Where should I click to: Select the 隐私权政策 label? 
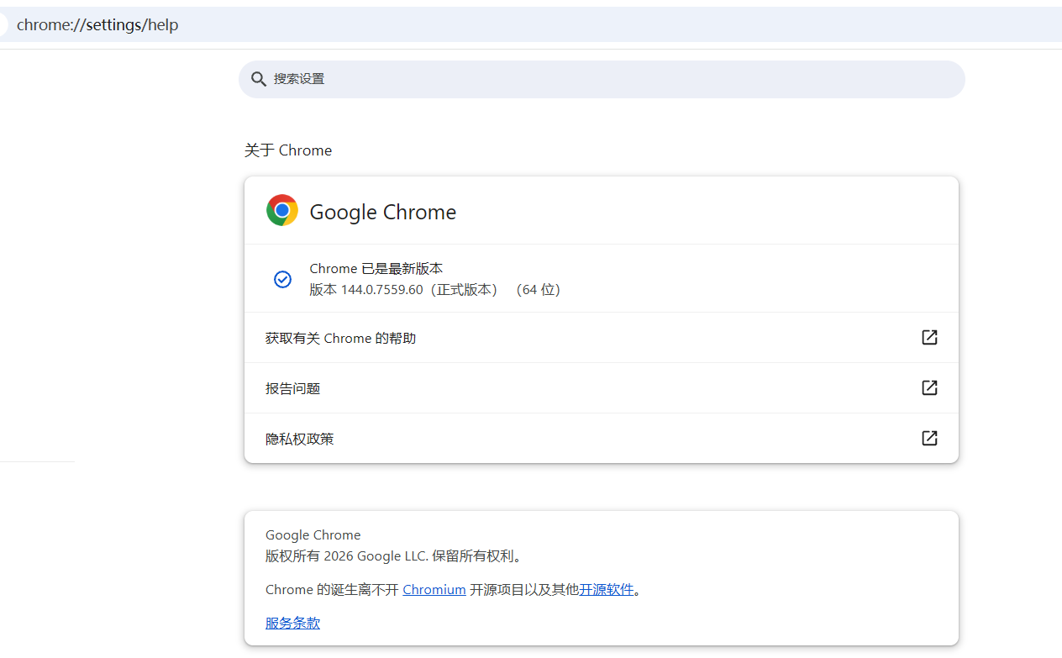click(299, 440)
